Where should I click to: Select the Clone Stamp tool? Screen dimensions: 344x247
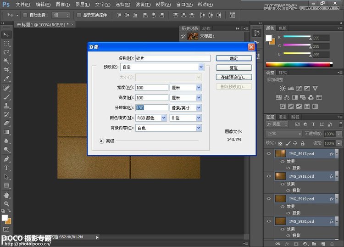pyautogui.click(x=6, y=106)
